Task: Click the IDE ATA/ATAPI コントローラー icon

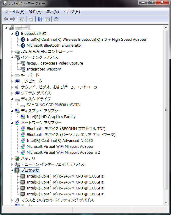Action: pos(17,51)
